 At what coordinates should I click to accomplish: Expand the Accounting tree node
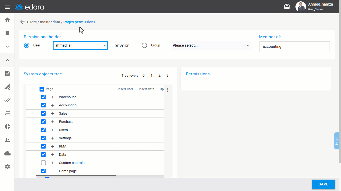52,105
